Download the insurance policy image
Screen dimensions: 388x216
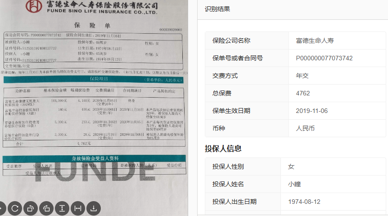coord(94,209)
